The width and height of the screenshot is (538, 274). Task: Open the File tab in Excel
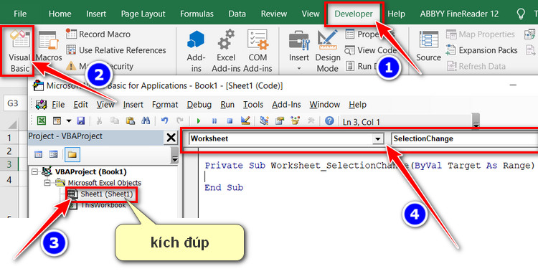[20, 14]
